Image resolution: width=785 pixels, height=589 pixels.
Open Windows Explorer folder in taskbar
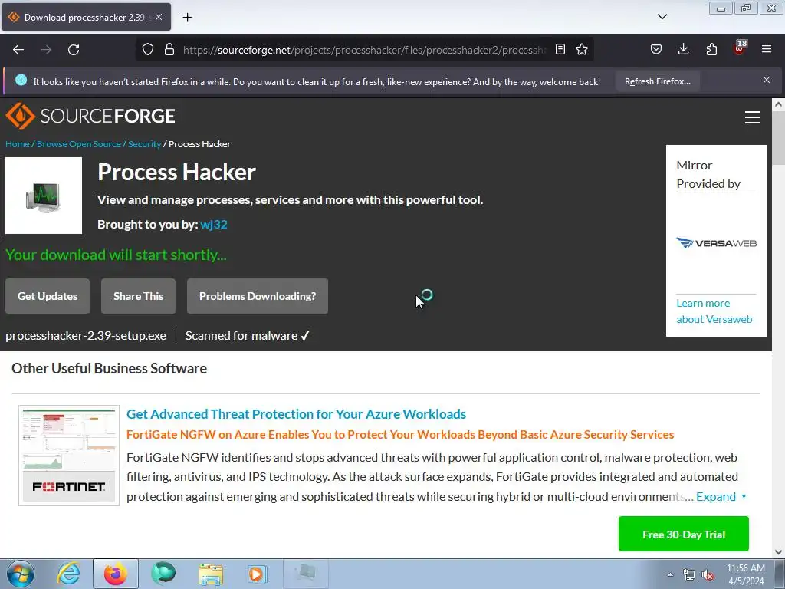[211, 574]
